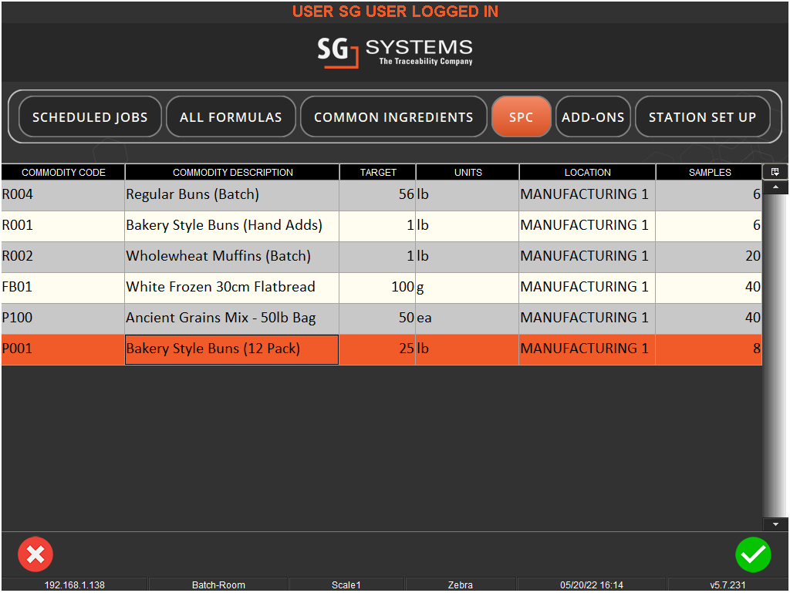The height and width of the screenshot is (593, 790).
Task: Switch to the SCHEDULED JOBS tab
Action: click(89, 116)
